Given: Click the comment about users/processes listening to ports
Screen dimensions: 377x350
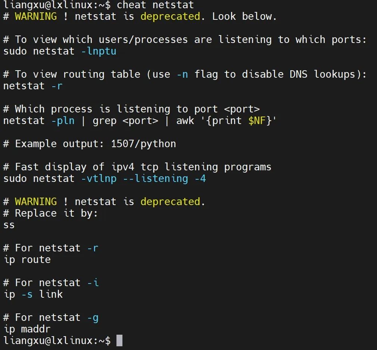Looking at the screenshot, I should click(185, 40).
